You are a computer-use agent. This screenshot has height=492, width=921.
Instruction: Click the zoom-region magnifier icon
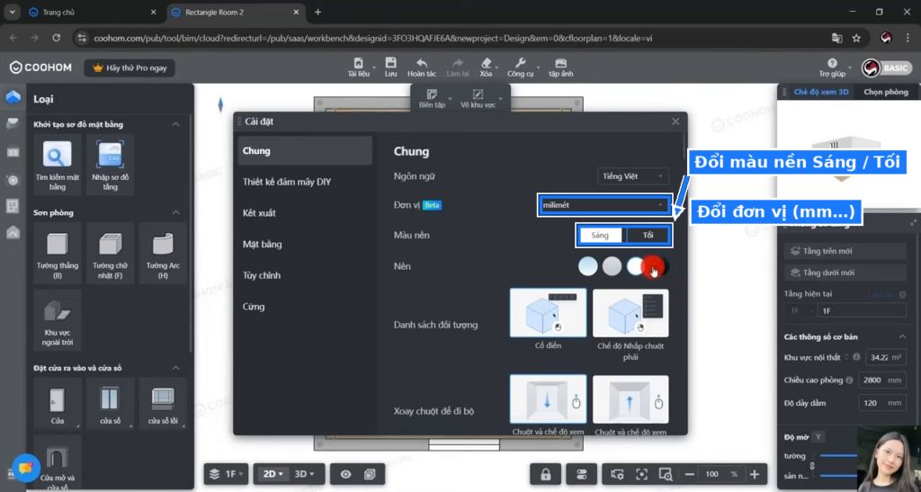coord(666,474)
